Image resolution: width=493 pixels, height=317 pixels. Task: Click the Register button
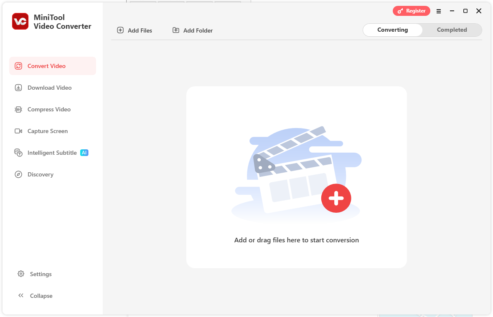pos(411,10)
